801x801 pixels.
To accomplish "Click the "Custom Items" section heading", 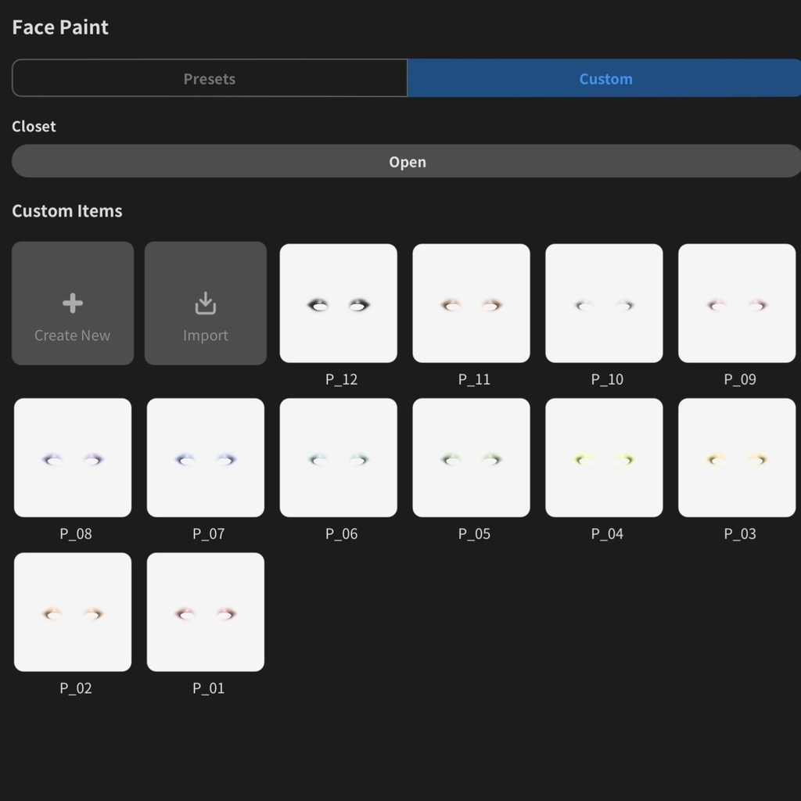I will coord(67,211).
